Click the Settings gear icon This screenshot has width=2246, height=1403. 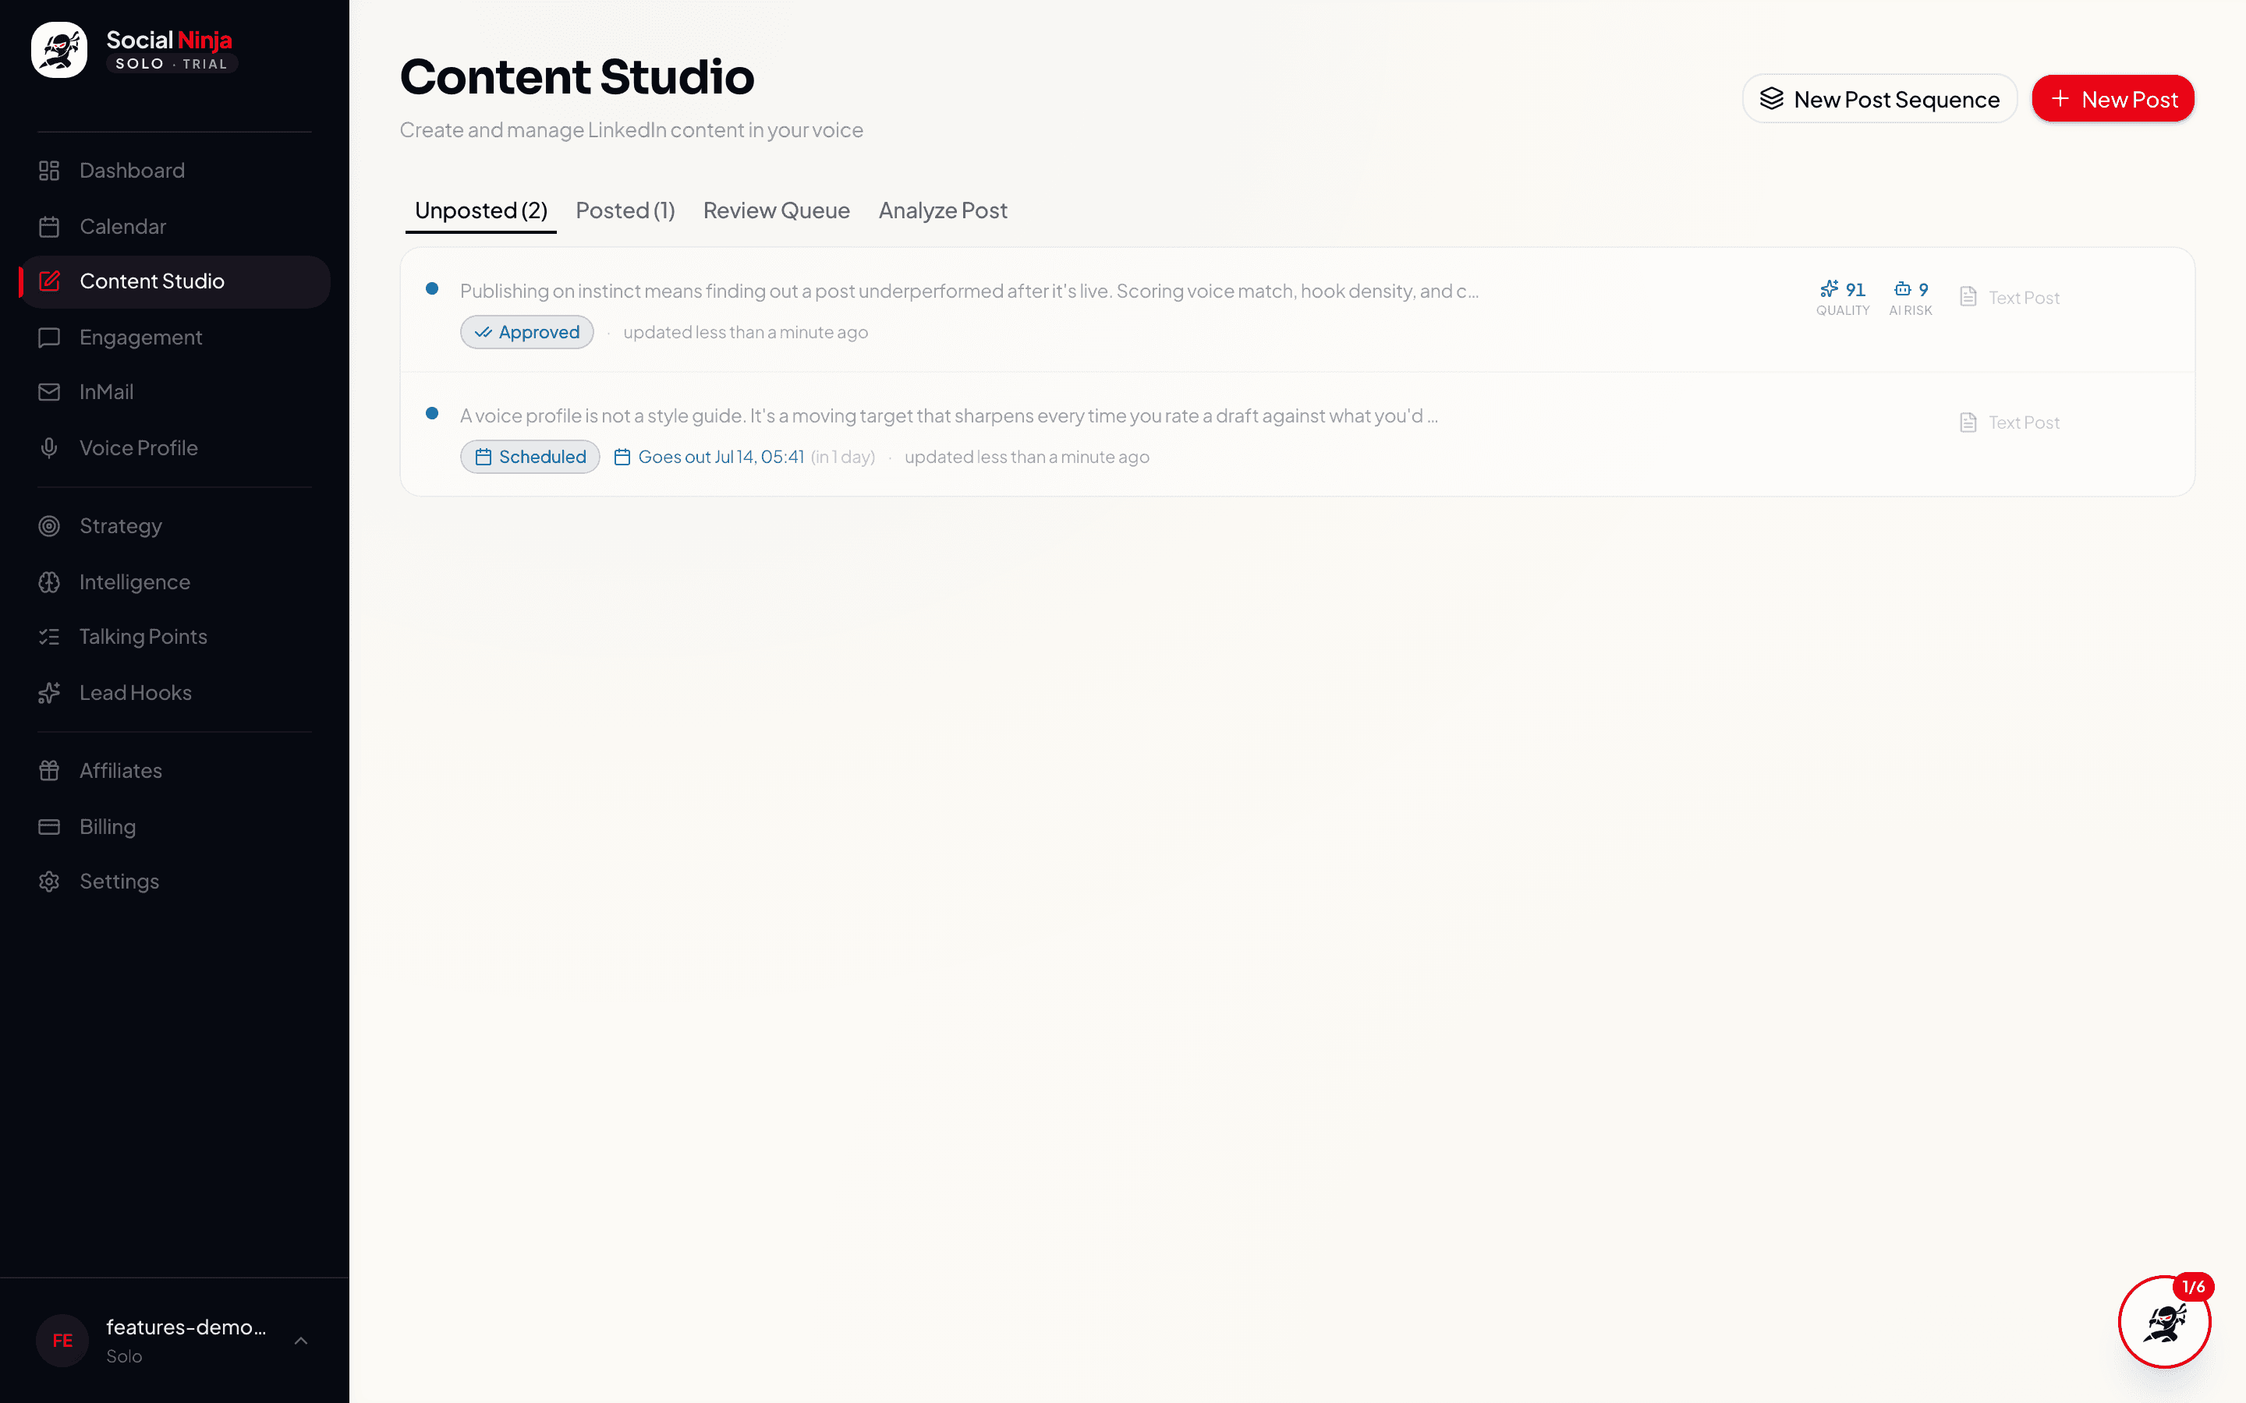coord(49,882)
